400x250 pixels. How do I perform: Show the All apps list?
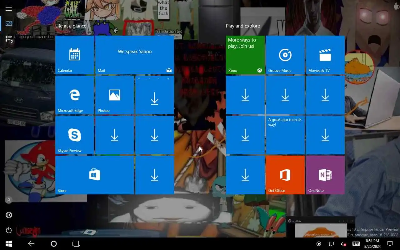tap(9, 39)
